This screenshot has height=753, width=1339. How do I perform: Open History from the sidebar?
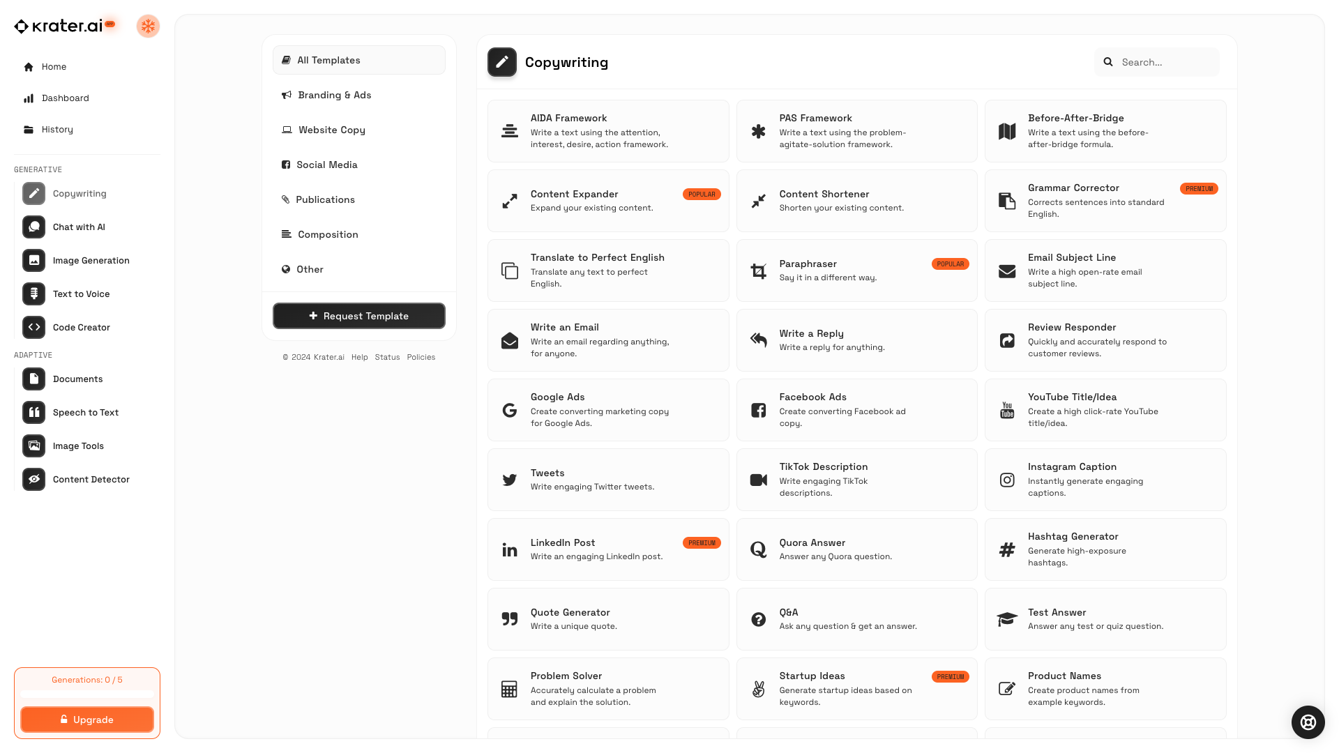[56, 130]
